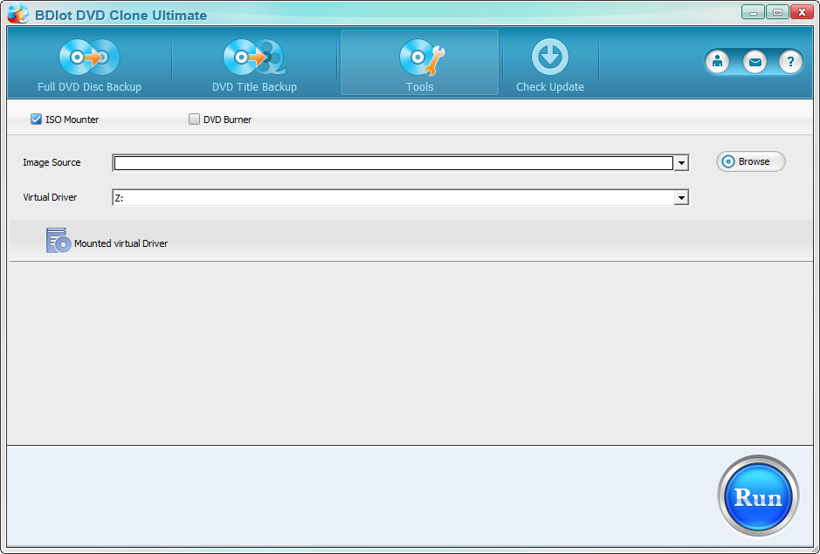Expand the Image Source dropdown arrow
Viewport: 820px width, 554px height.
[x=681, y=163]
